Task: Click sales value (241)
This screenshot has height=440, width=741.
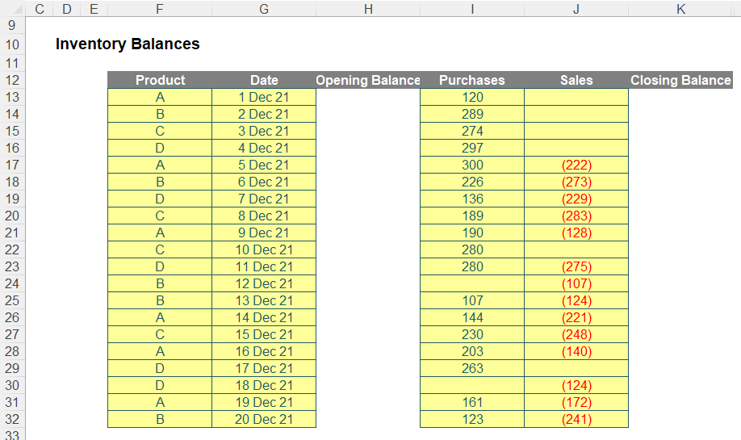Action: click(x=576, y=419)
